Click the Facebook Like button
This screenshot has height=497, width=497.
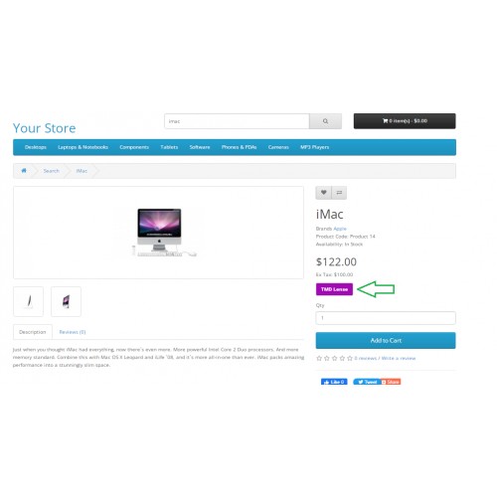pyautogui.click(x=334, y=382)
